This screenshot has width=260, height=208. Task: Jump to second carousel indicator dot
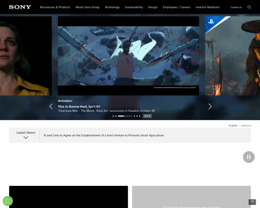116,116
